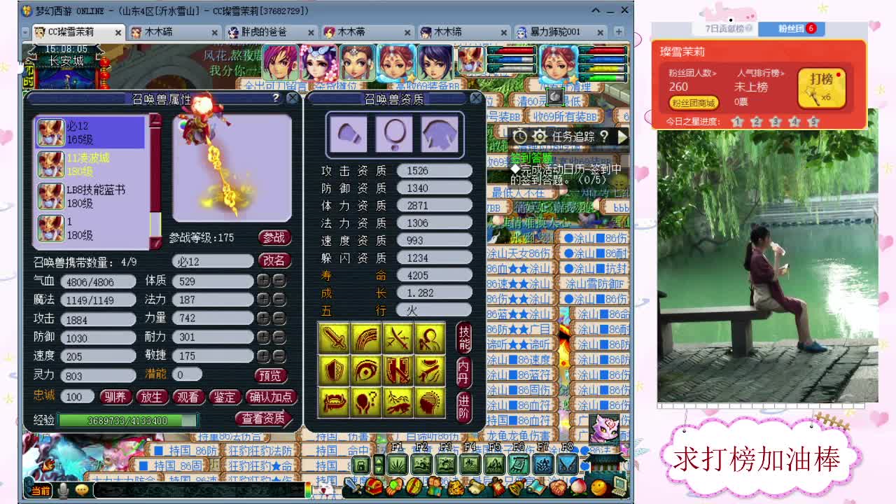
Task: Expand the 任务追踪 panel arrow
Action: pyautogui.click(x=622, y=137)
